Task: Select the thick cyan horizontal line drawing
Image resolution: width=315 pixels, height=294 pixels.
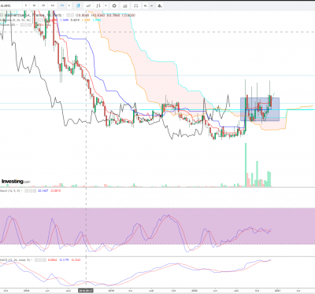Action: (x=226, y=109)
